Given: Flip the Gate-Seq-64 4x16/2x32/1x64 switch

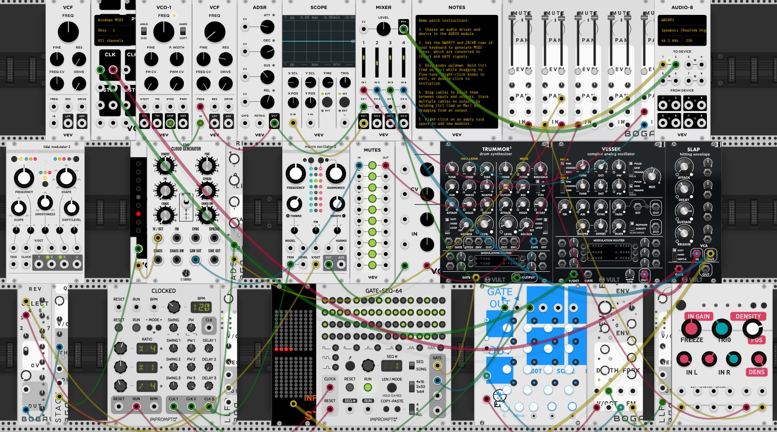Looking at the screenshot, I should point(412,386).
